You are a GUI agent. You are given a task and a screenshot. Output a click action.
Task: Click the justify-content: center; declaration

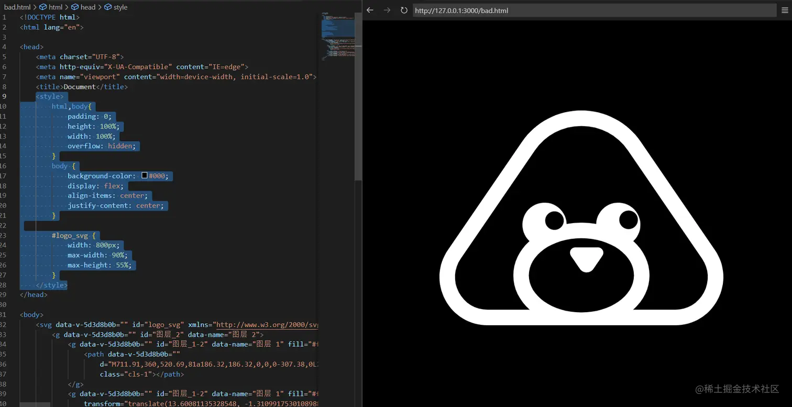116,206
